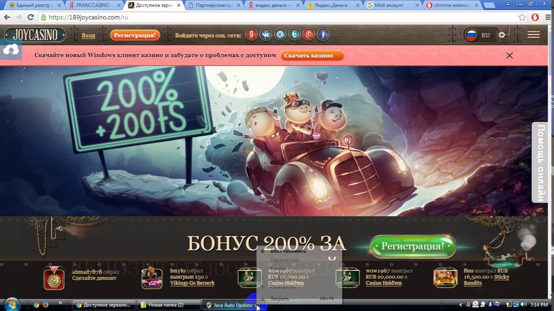
Task: Click the address bar URL field
Action: 277,17
